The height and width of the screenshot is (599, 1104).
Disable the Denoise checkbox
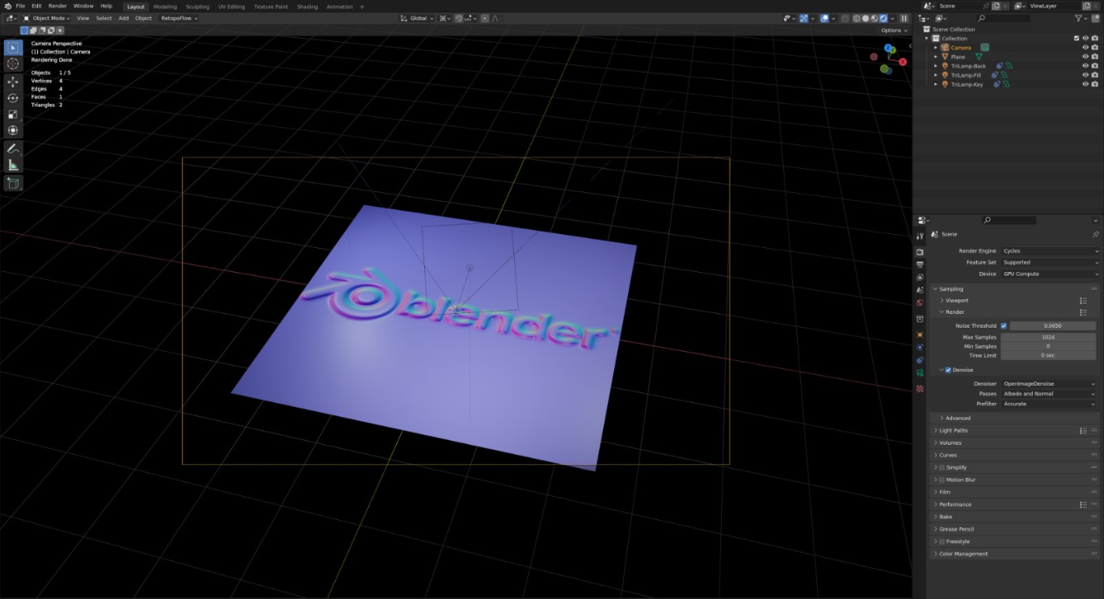click(x=948, y=370)
